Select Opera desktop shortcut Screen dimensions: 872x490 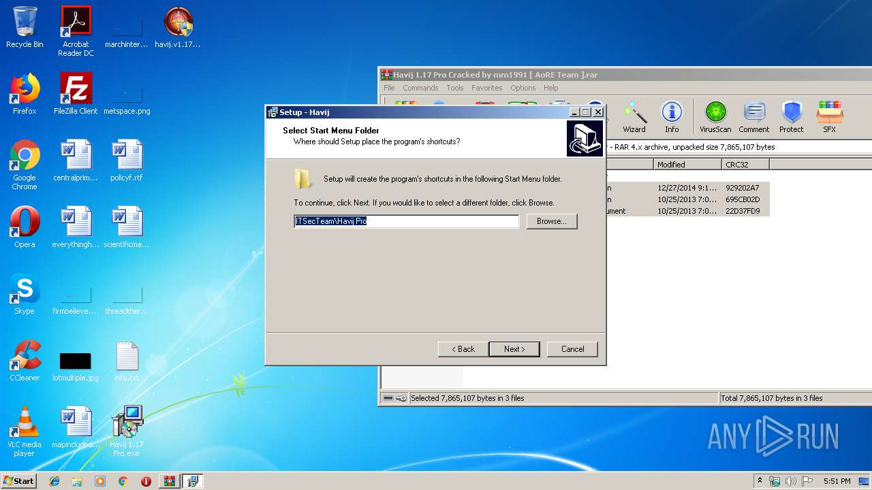tap(25, 227)
